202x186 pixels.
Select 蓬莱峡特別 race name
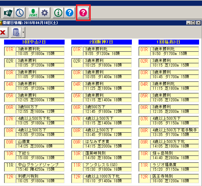107,153
